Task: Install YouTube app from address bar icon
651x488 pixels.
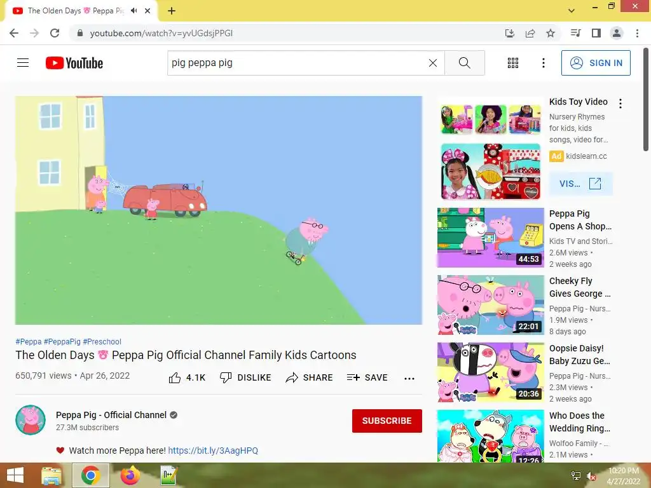Action: click(x=509, y=33)
